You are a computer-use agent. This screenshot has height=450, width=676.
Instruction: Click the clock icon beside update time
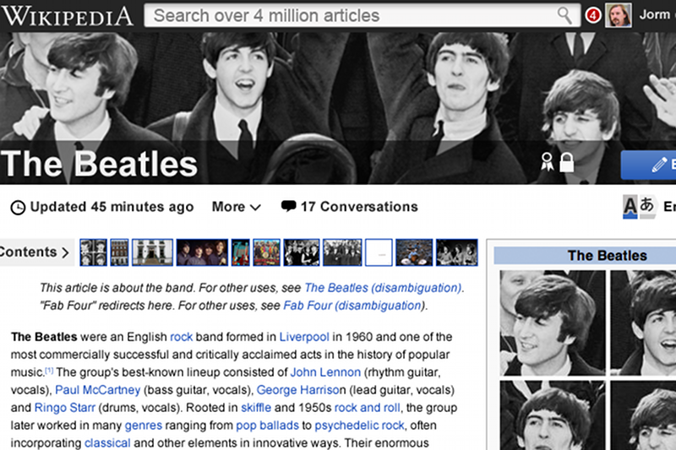(x=18, y=207)
